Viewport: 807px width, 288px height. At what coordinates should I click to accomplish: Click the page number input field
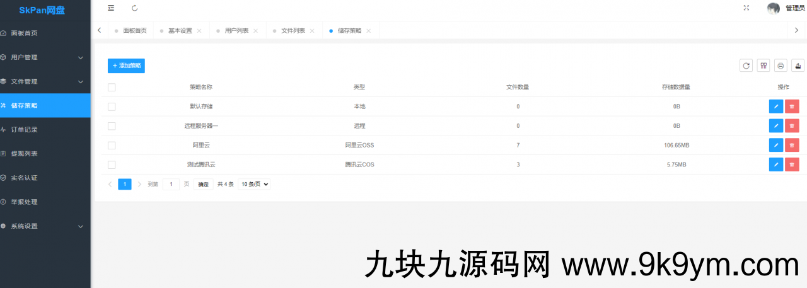click(x=171, y=184)
